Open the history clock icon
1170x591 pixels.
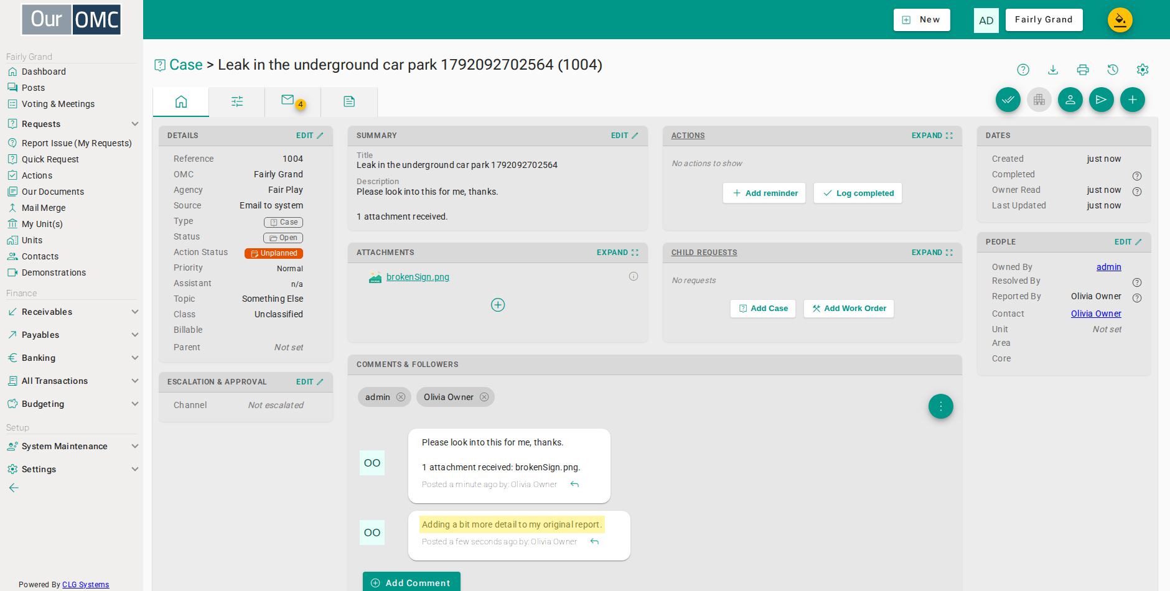click(x=1113, y=70)
